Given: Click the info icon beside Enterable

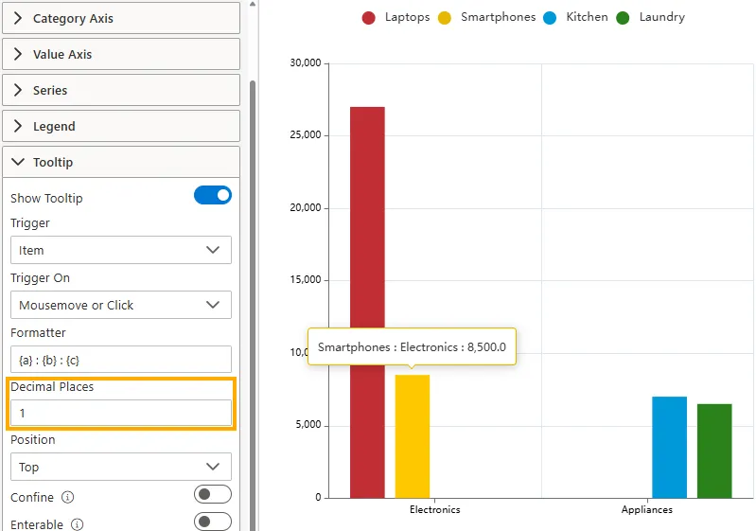Looking at the screenshot, I should pos(78,524).
